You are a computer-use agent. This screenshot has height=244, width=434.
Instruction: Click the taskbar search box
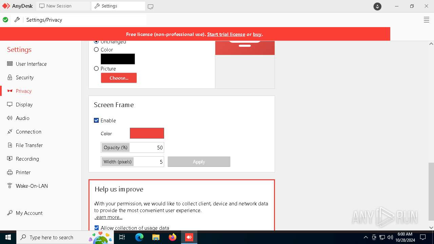tap(65, 237)
